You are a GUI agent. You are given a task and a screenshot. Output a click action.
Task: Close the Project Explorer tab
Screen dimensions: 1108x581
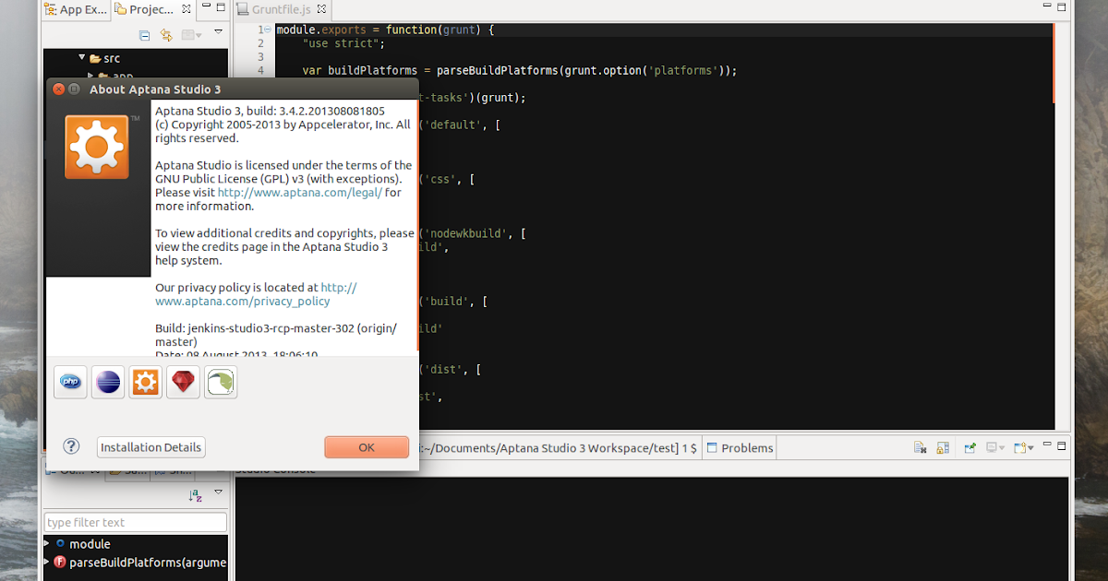(x=187, y=10)
